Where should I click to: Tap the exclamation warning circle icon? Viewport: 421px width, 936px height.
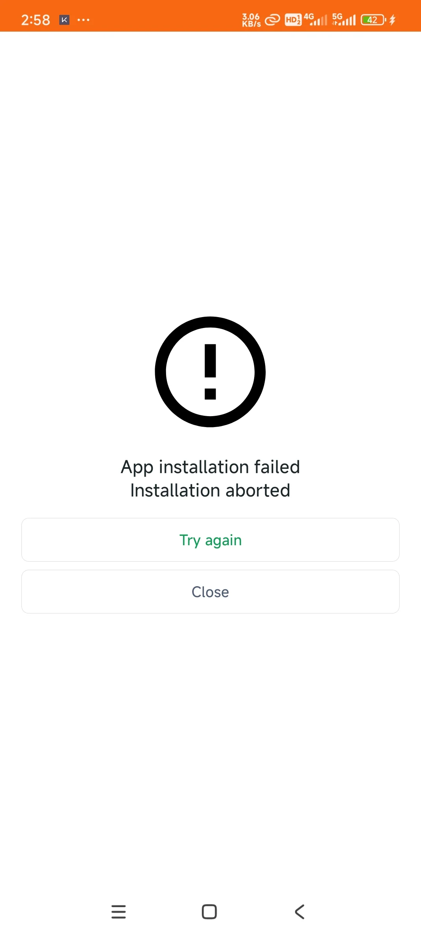click(210, 372)
